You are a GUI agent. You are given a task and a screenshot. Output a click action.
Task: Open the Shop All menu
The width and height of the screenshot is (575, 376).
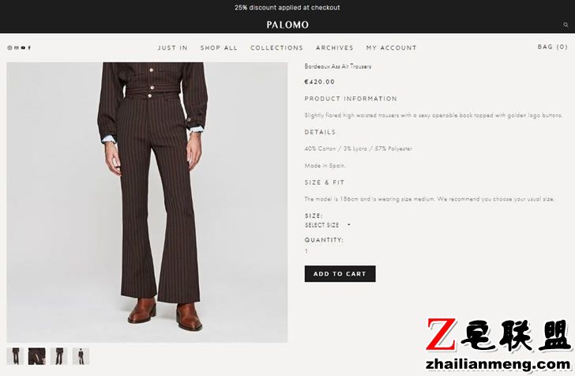tap(219, 47)
